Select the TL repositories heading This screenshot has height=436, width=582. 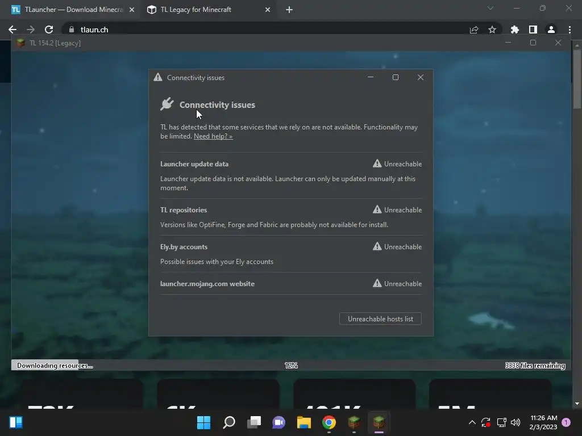[x=184, y=210]
